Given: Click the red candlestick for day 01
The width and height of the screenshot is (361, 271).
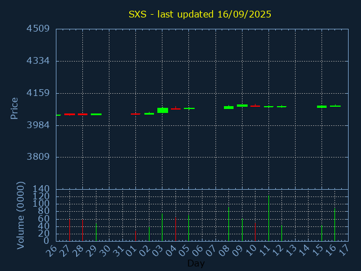Looking at the screenshot, I should pyautogui.click(x=135, y=114).
